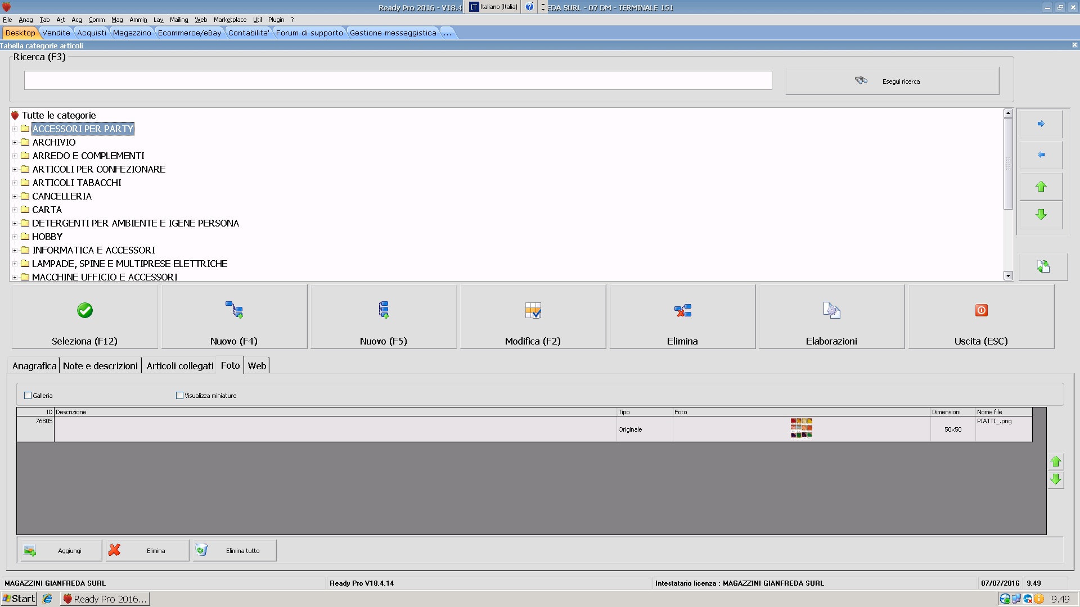Switch to the Magazzino tab
Screen dimensions: 1080x607
132,33
